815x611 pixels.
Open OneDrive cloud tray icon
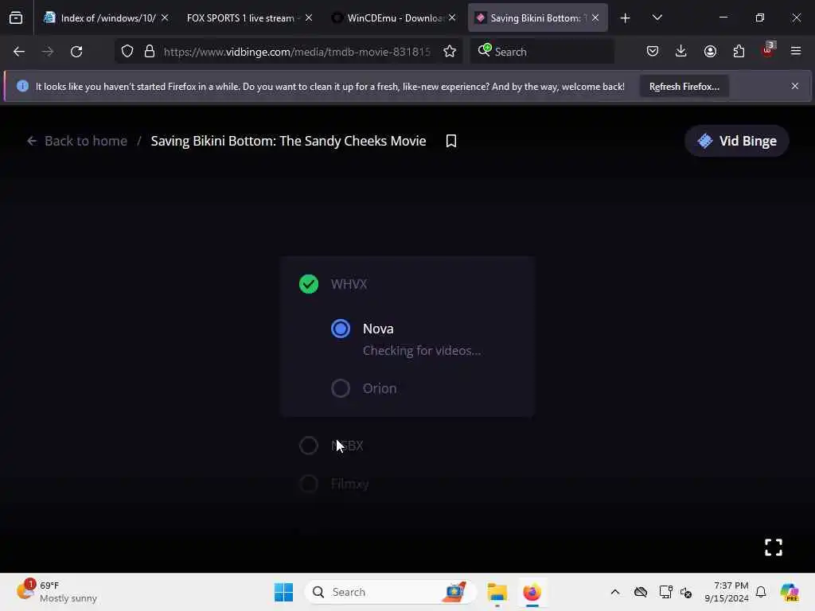point(641,592)
